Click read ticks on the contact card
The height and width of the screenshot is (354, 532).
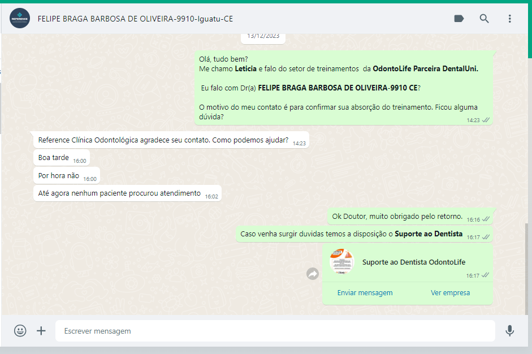485,275
